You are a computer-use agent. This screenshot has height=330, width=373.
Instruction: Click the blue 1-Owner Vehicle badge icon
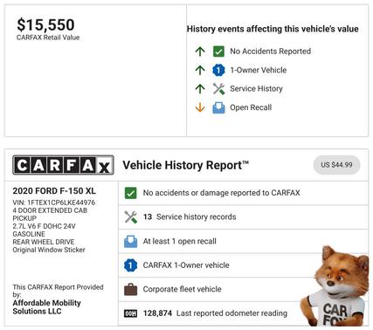point(218,70)
